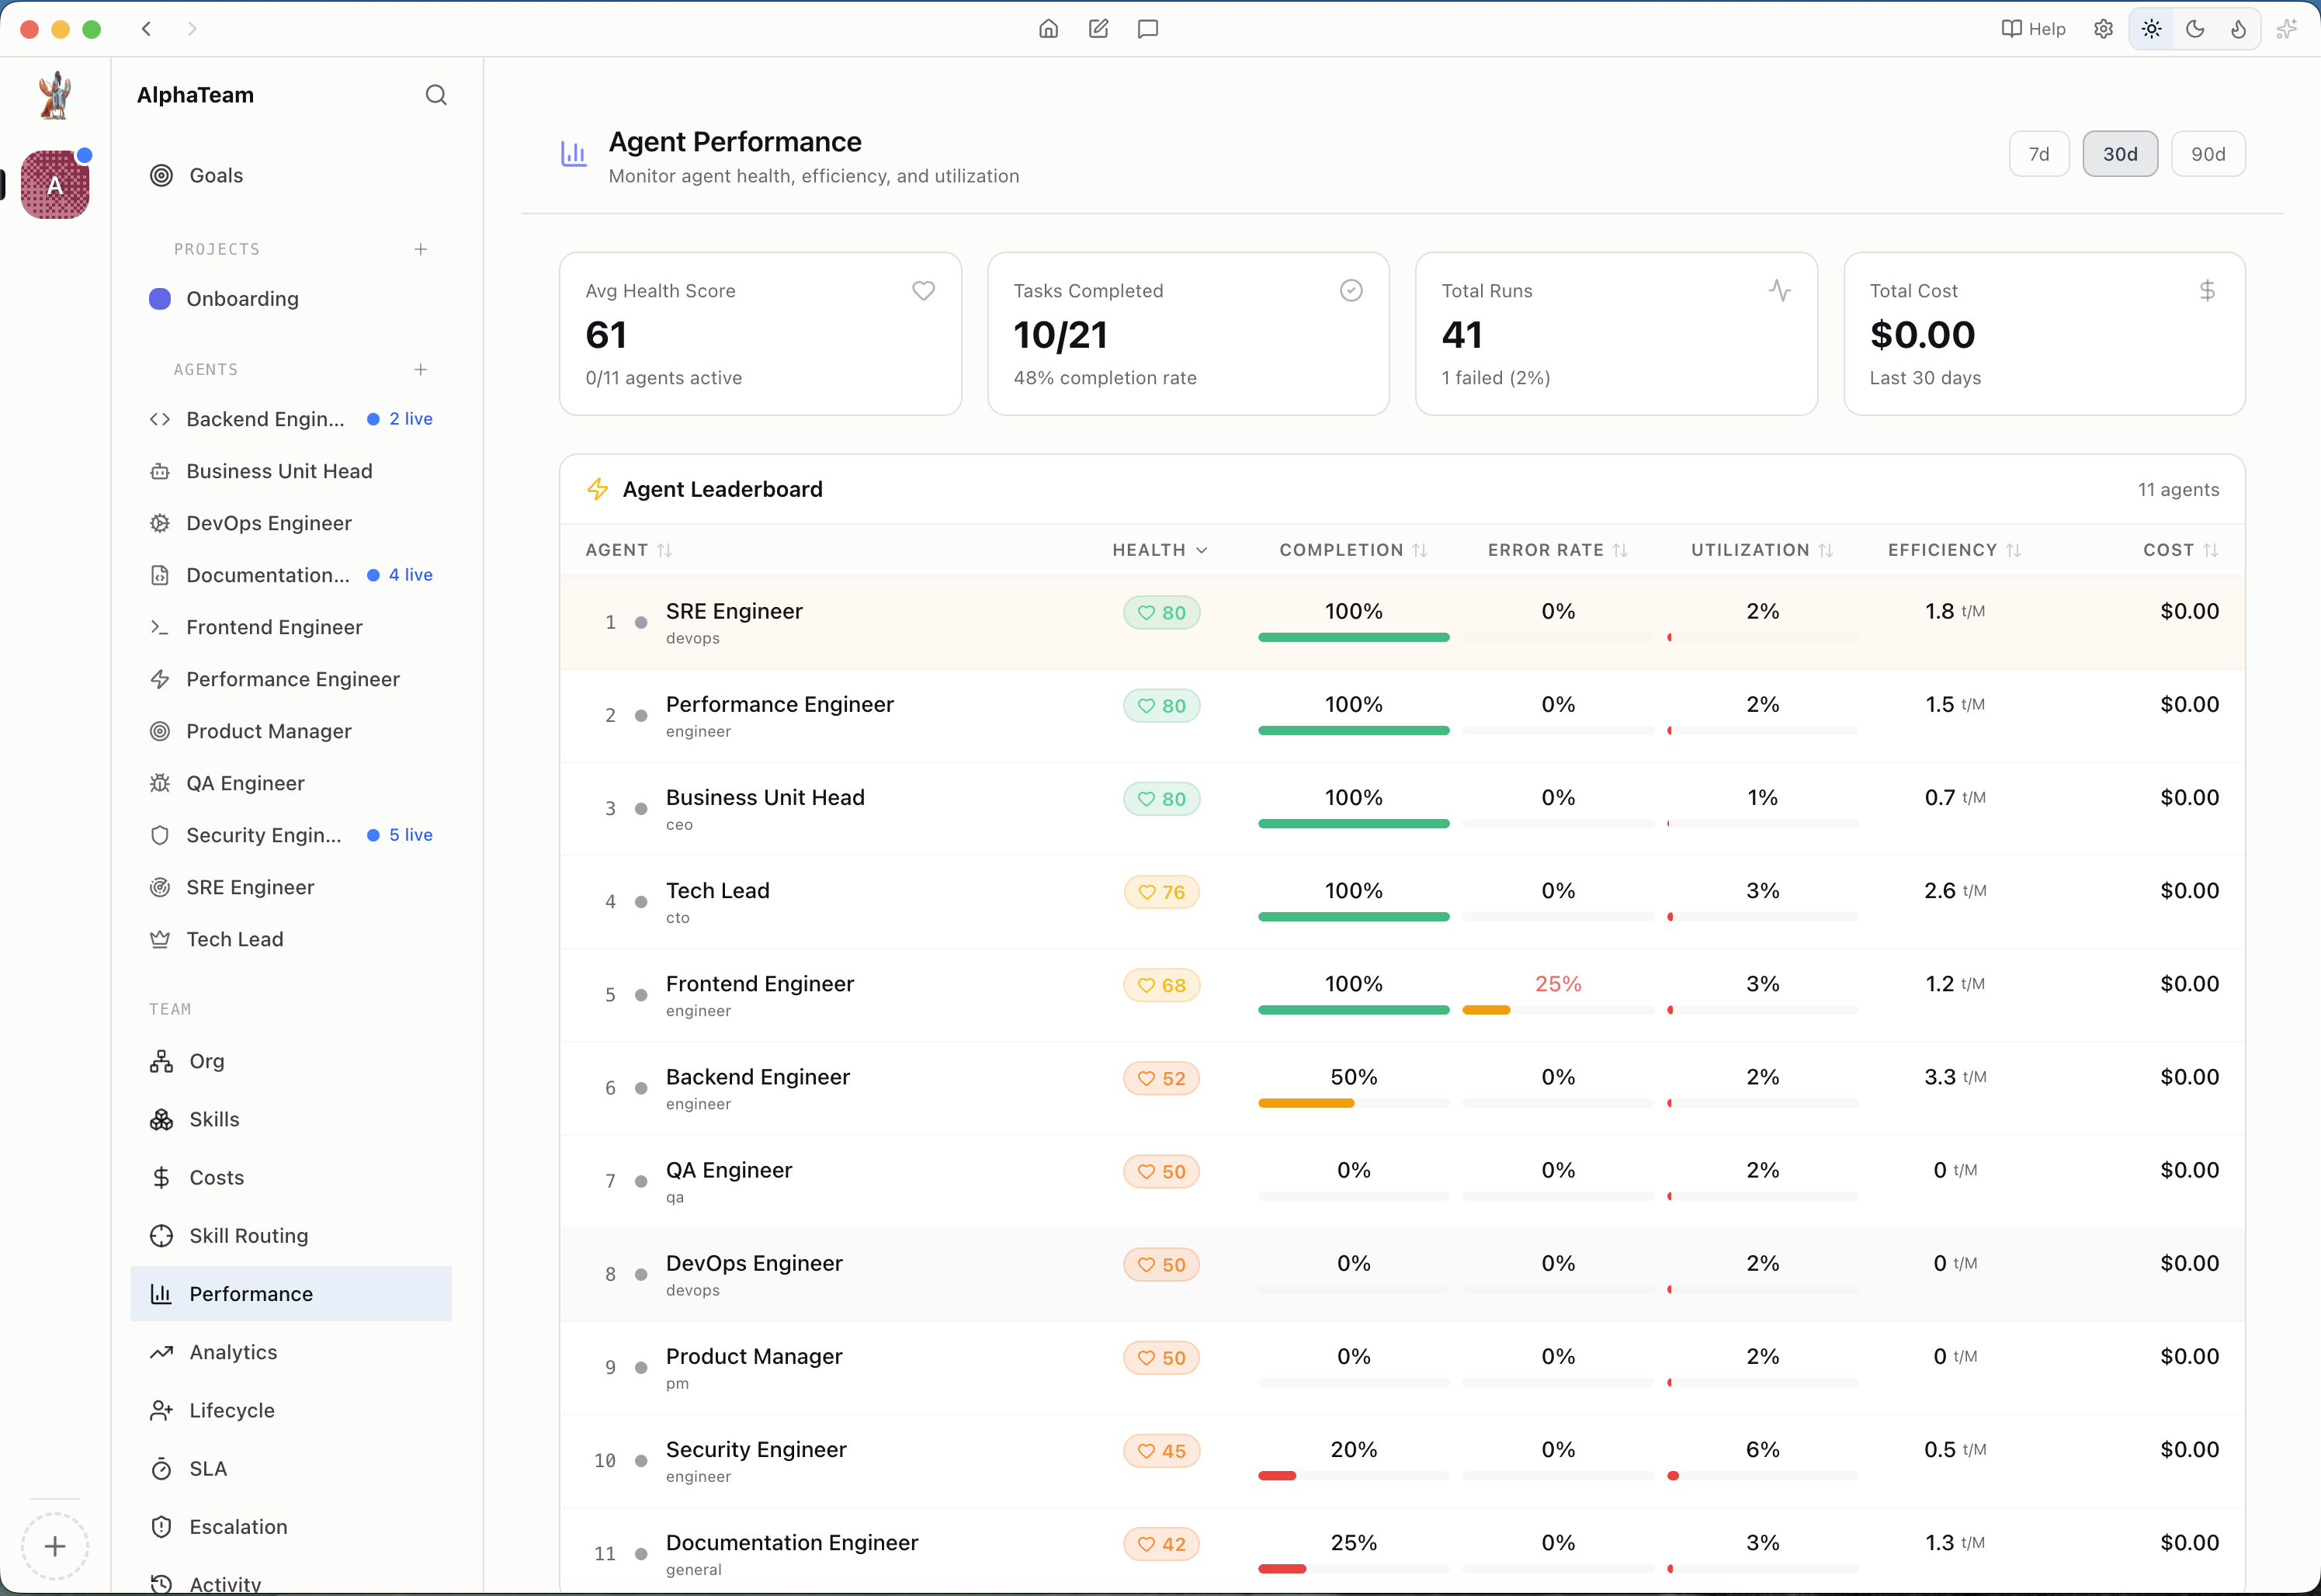This screenshot has height=1596, width=2321.
Task: Open app settings via the gear icon
Action: point(2102,29)
